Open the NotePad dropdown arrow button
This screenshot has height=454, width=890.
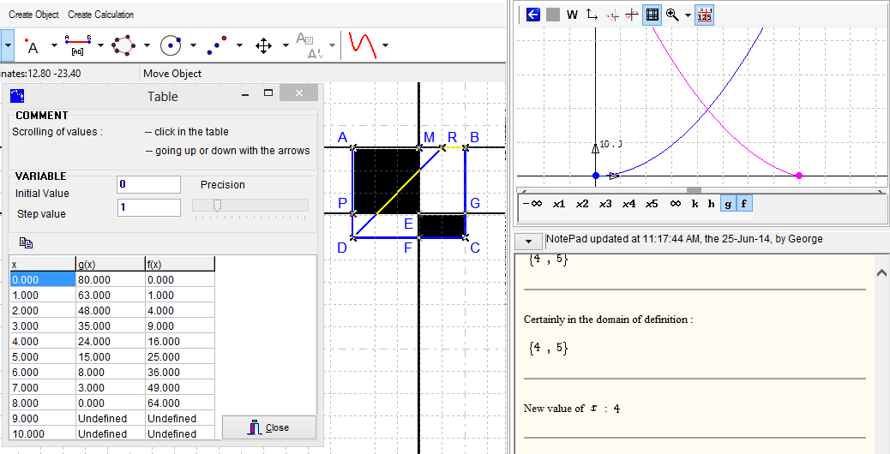pos(529,241)
